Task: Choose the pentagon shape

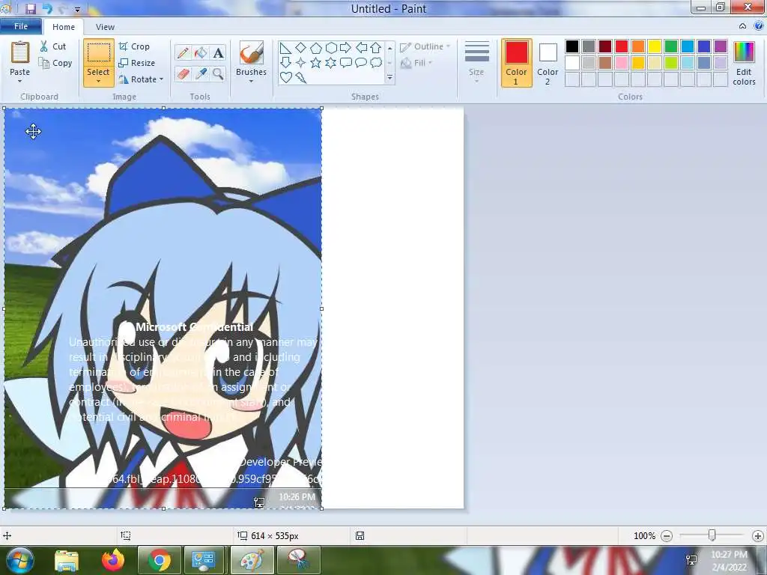Action: coord(316,48)
